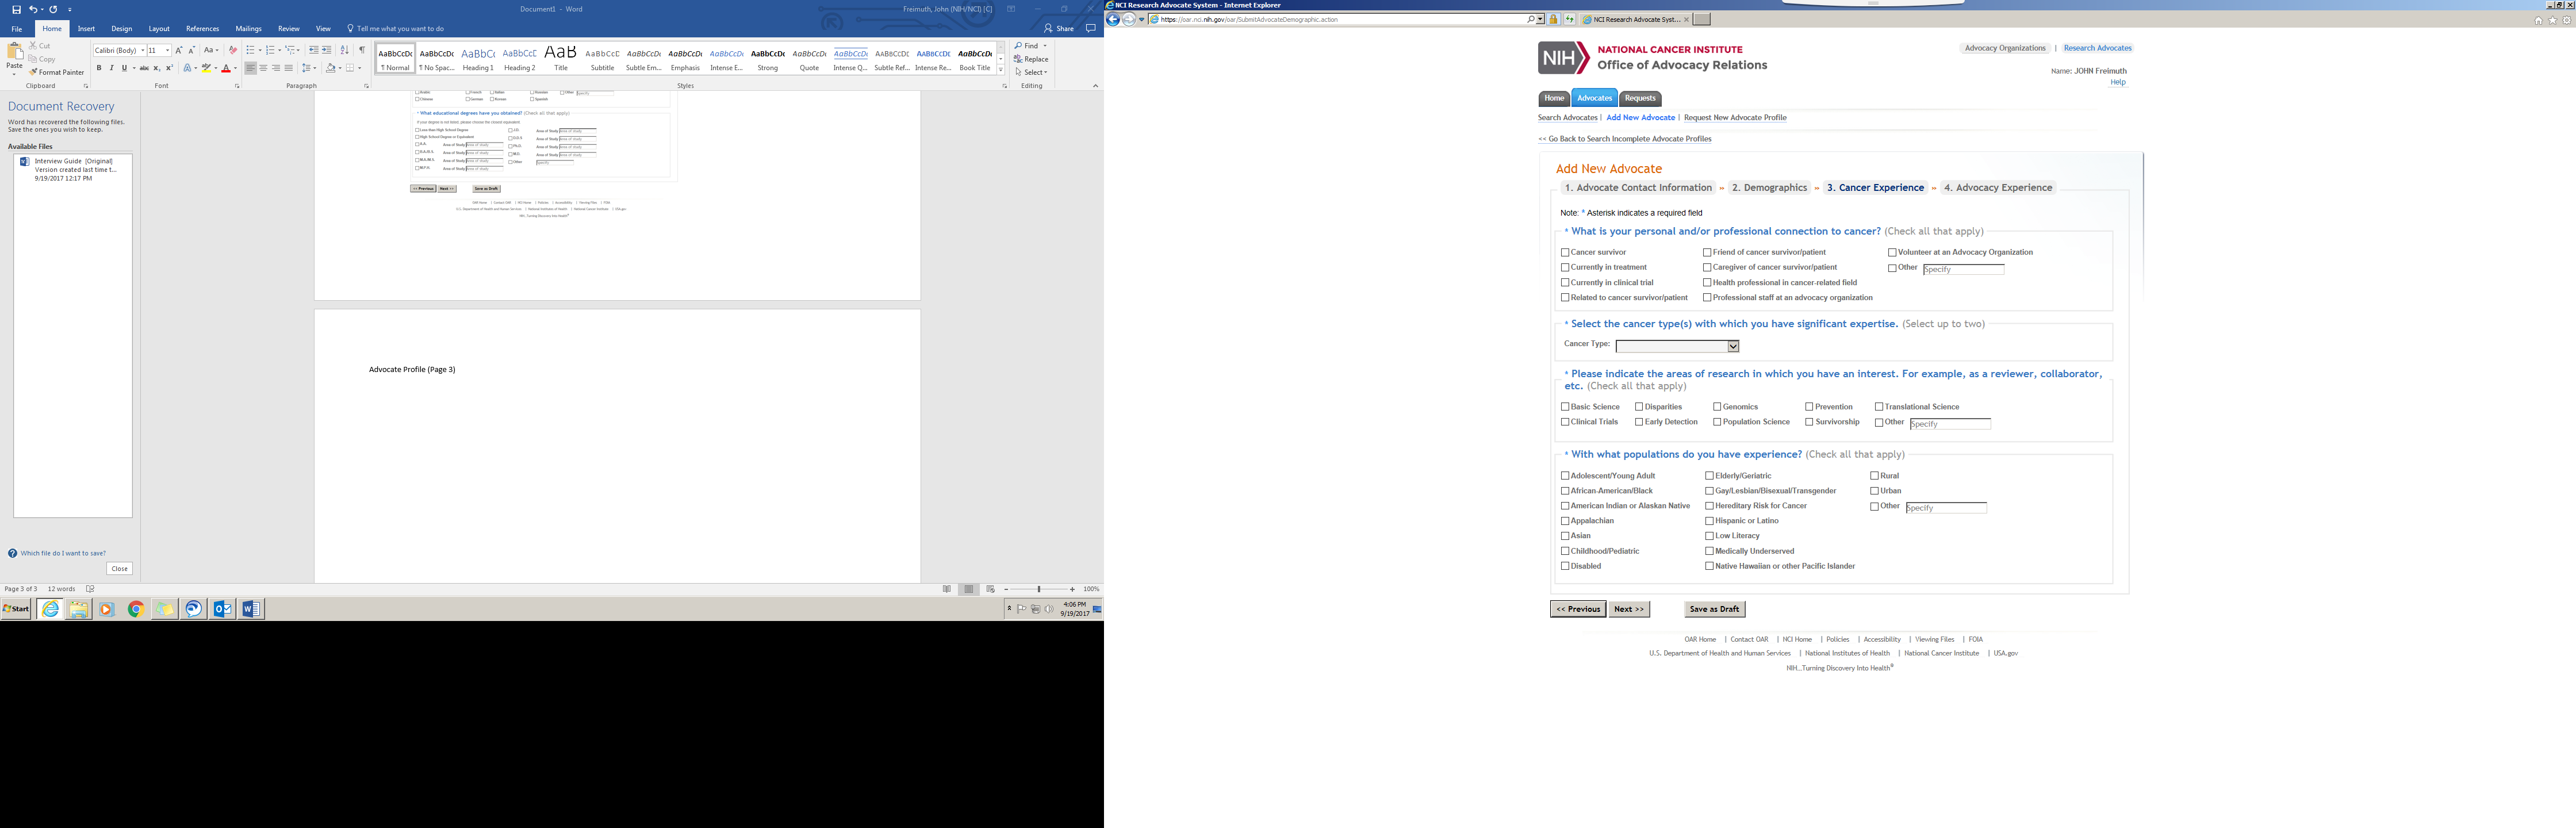2576x828 pixels.
Task: Clear all formatting with eraser icon
Action: (233, 50)
